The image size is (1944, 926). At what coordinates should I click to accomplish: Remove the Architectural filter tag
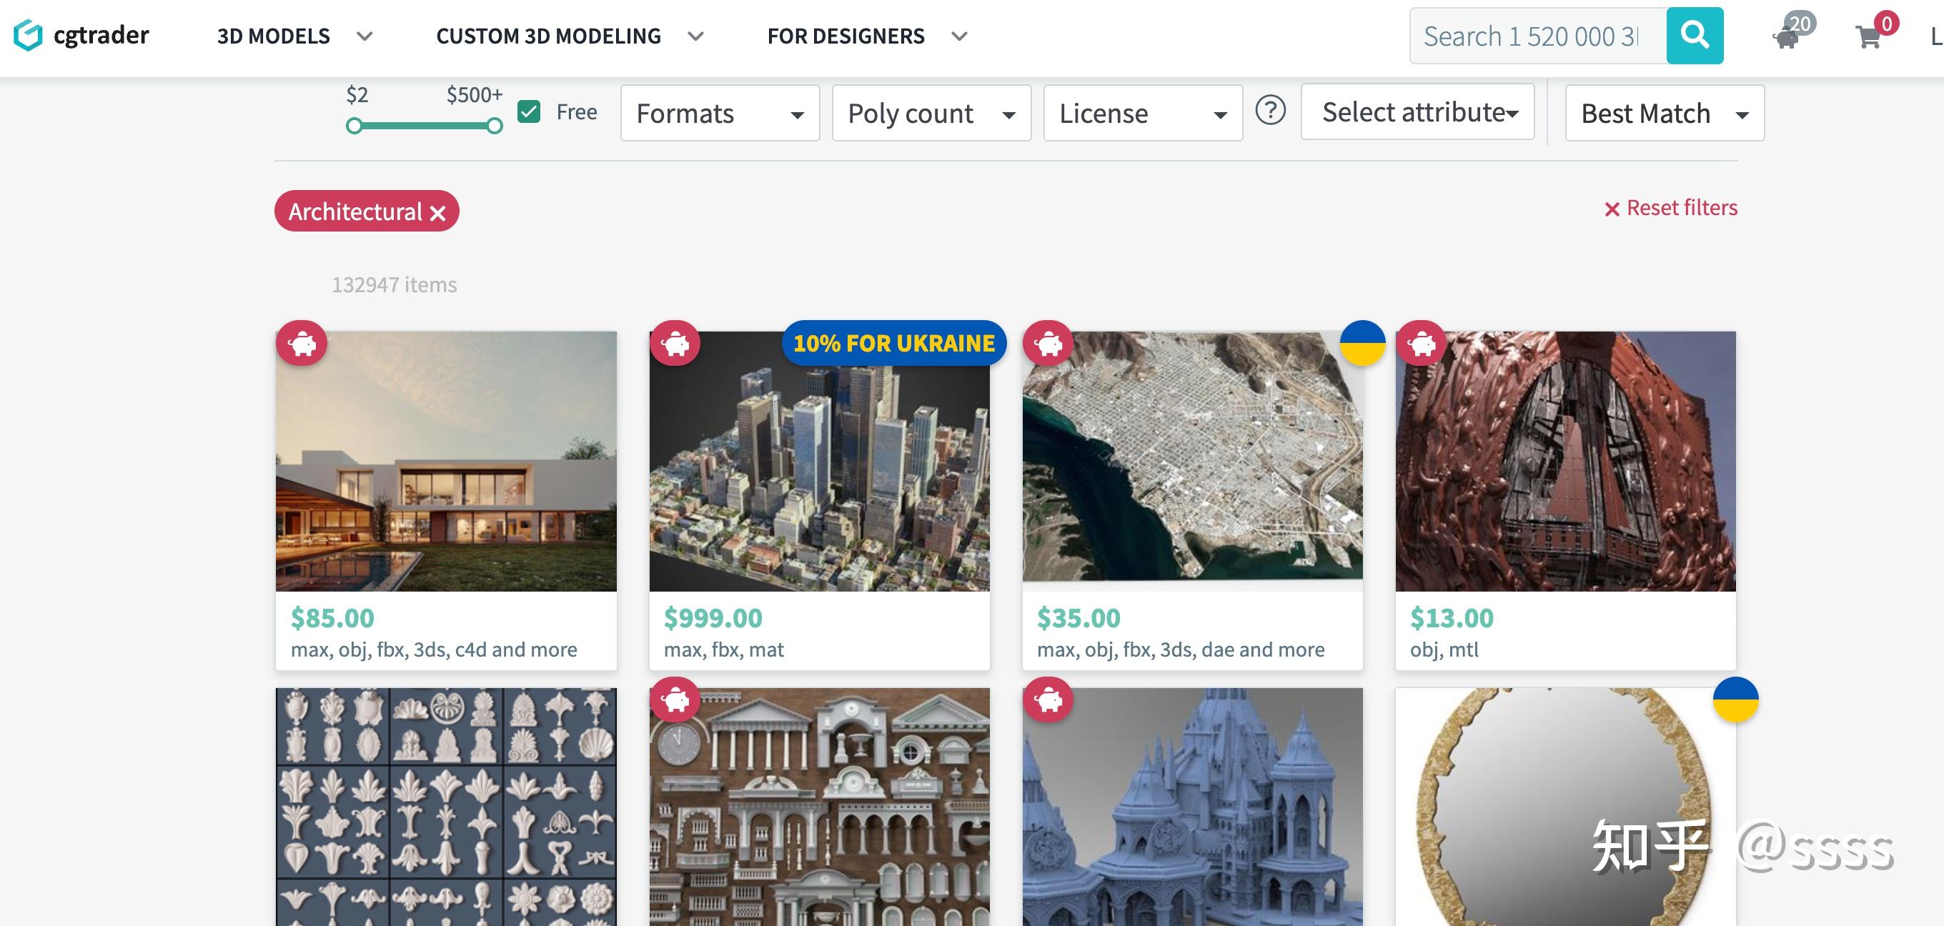pyautogui.click(x=437, y=213)
